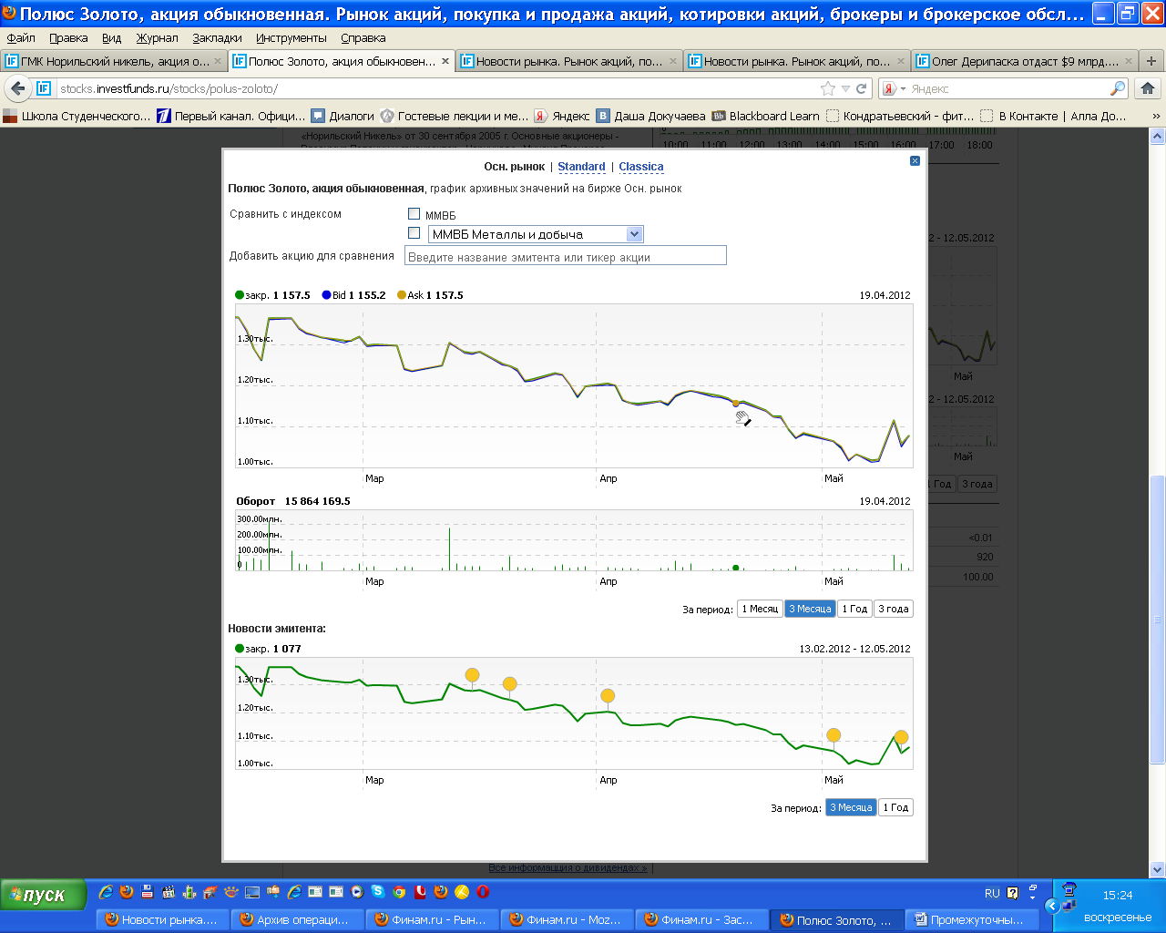Screen dimensions: 1166x933
Task: Click the yellow ball icon in quick launch
Action: tap(462, 892)
